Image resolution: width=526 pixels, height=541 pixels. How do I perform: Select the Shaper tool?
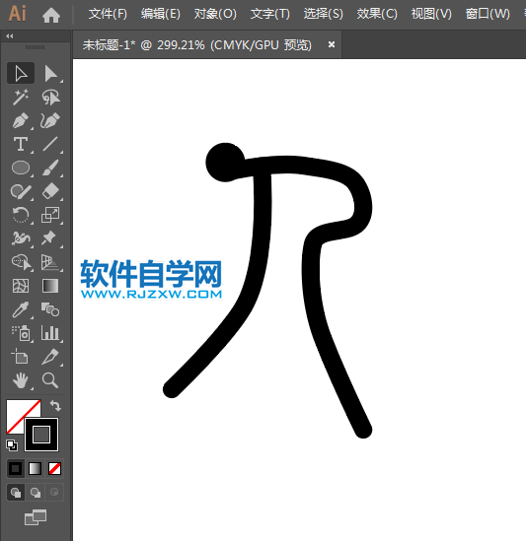click(21, 191)
